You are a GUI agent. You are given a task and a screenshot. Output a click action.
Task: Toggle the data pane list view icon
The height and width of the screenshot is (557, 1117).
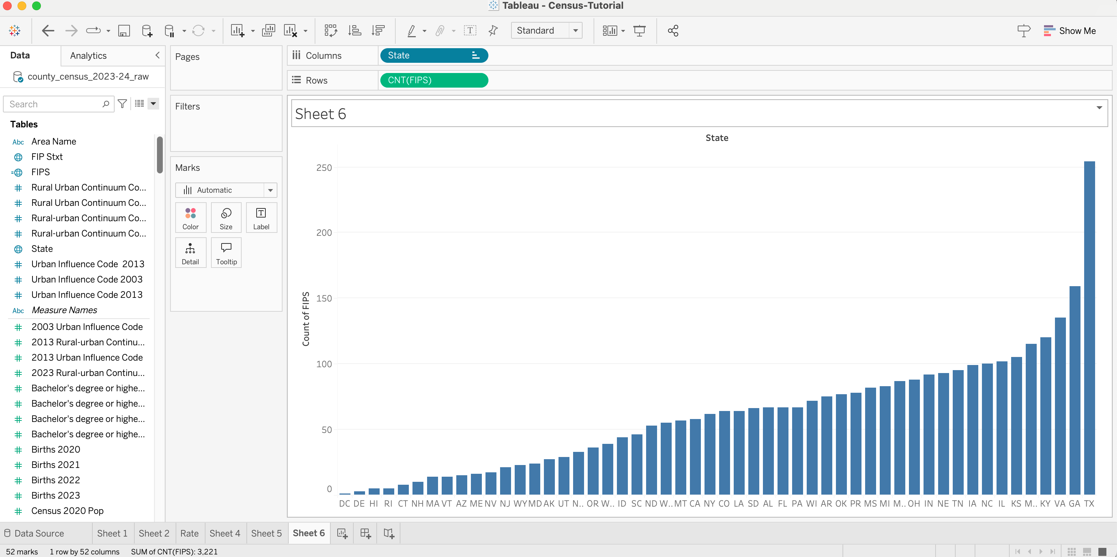coord(139,104)
